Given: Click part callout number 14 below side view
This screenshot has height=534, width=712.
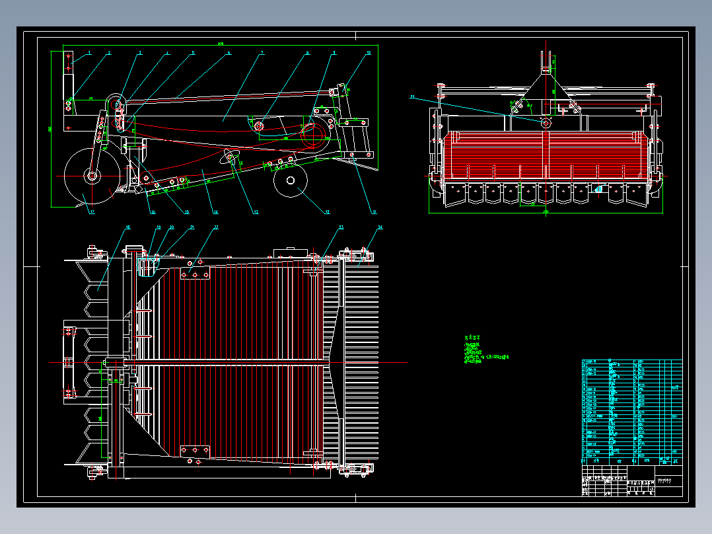Looking at the screenshot, I should (215, 211).
